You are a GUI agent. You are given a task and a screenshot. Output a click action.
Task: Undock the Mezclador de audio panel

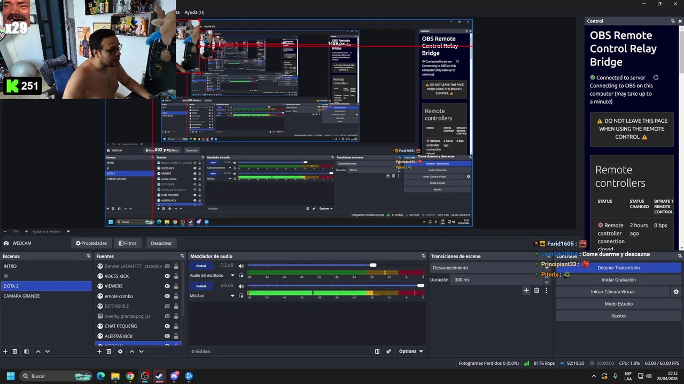[423, 257]
